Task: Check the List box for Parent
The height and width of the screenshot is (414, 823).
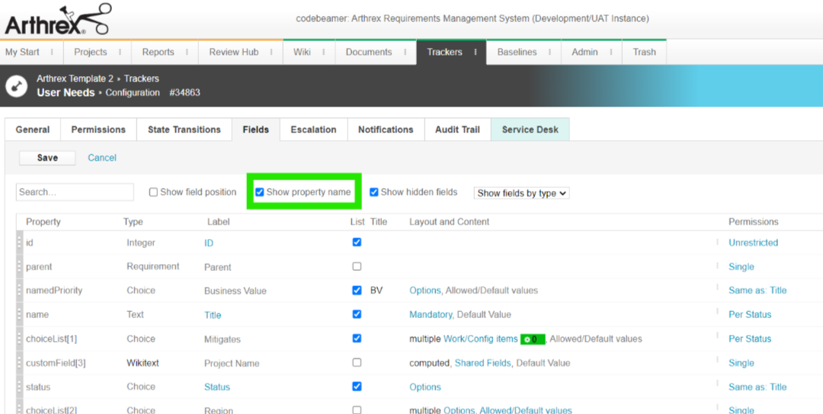Action: coord(357,266)
